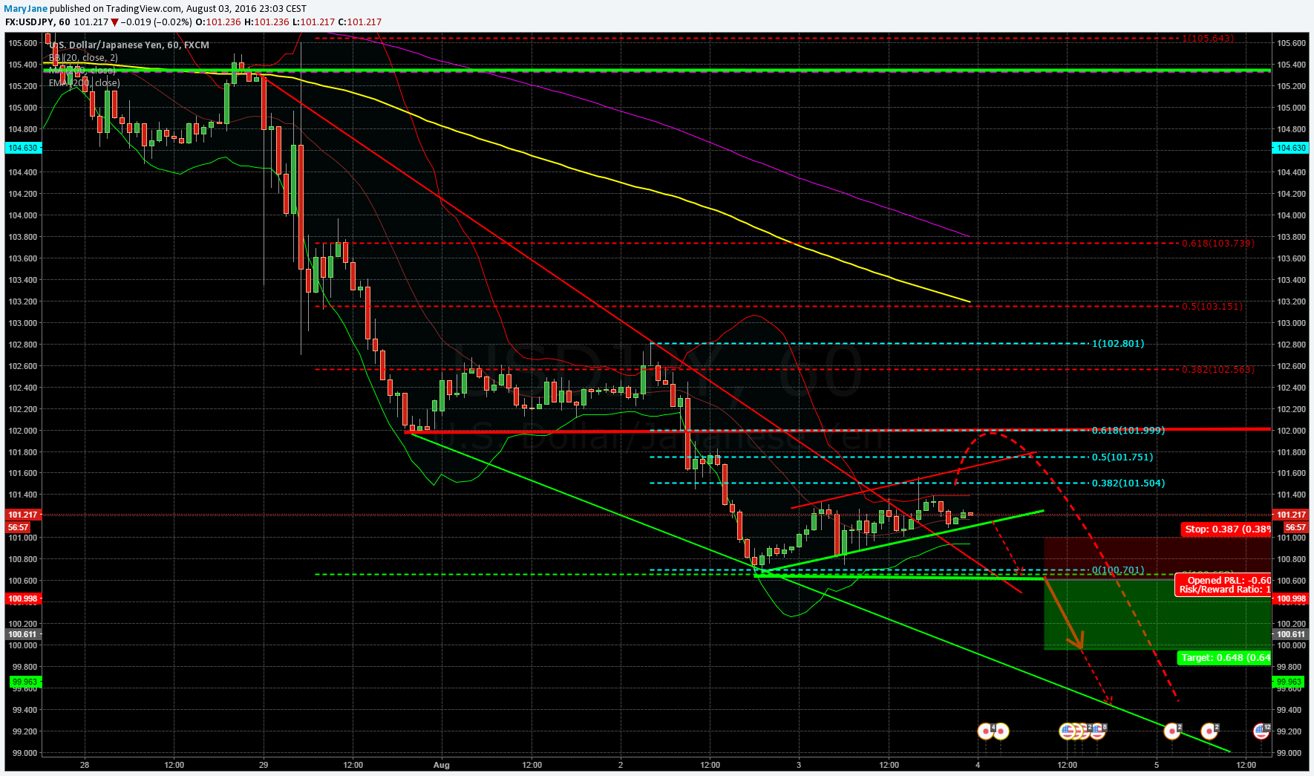This screenshot has width=1314, height=776.
Task: Click the 101.217 current price tag on left axis
Action: tap(22, 515)
